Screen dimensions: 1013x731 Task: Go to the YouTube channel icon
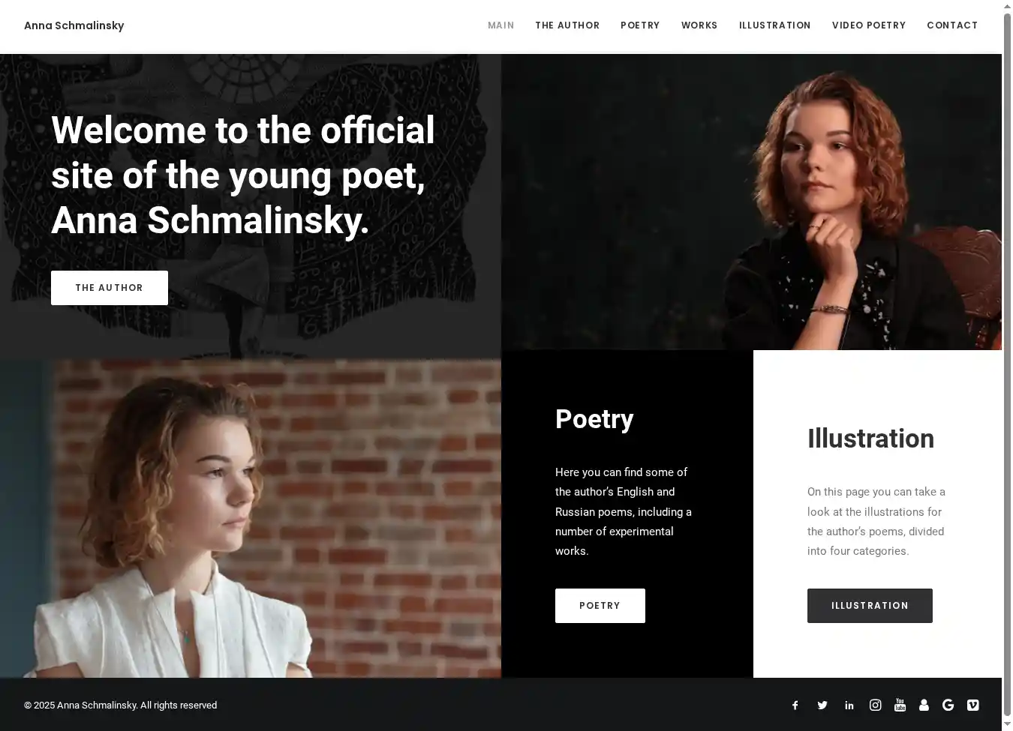(x=900, y=705)
